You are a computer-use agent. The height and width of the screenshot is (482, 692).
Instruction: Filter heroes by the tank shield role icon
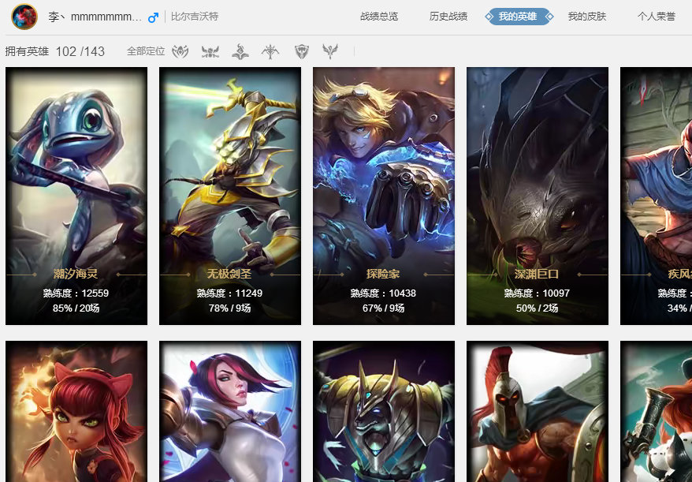point(301,52)
